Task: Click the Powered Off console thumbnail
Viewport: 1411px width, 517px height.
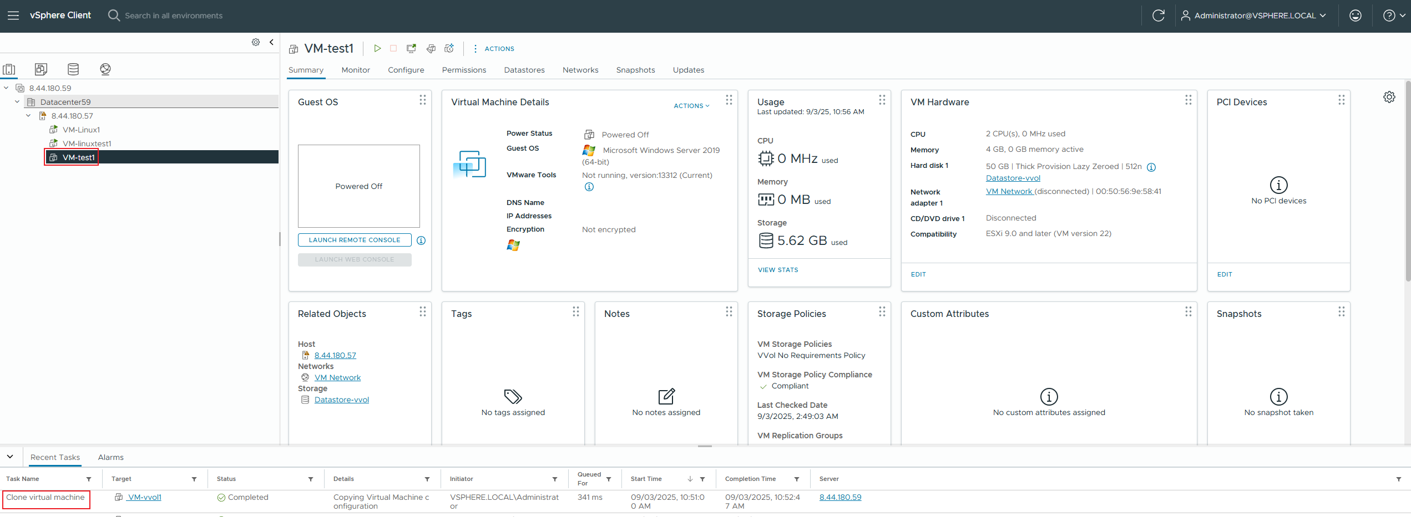Action: coord(359,186)
